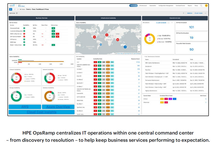Click 'Synthetic Site' location row
This screenshot has width=219, height=143.
[x=108, y=107]
